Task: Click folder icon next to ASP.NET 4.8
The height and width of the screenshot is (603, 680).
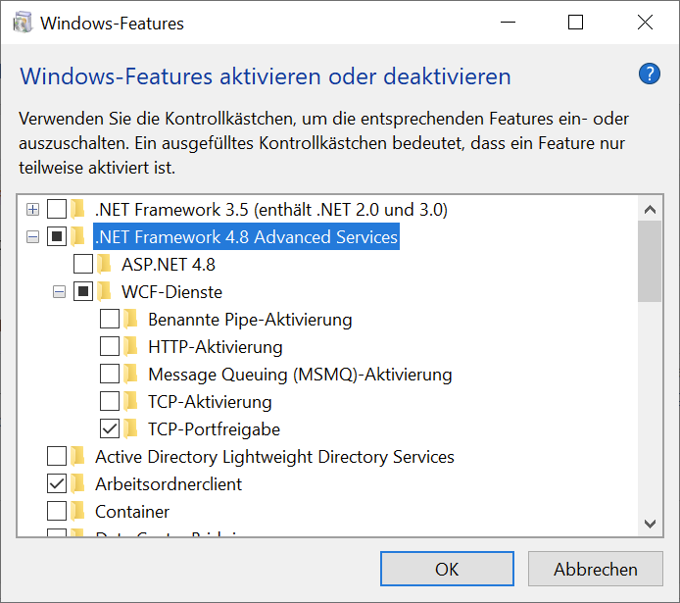Action: (105, 264)
